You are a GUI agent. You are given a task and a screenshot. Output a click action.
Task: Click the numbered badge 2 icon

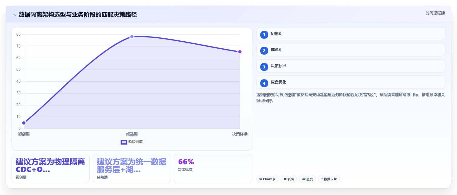[x=264, y=51]
